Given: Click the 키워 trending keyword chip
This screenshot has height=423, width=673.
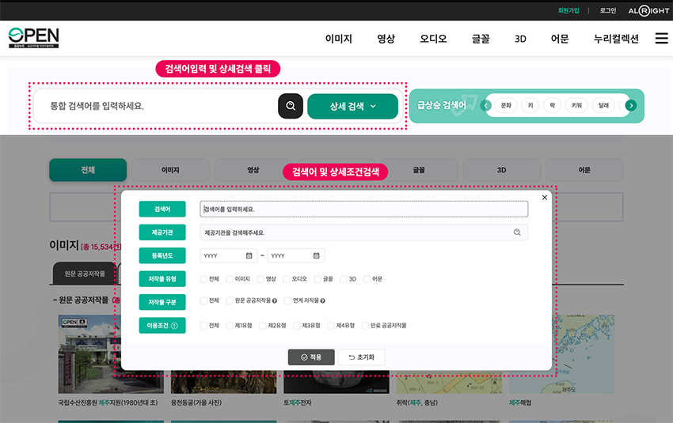Looking at the screenshot, I should (x=577, y=105).
